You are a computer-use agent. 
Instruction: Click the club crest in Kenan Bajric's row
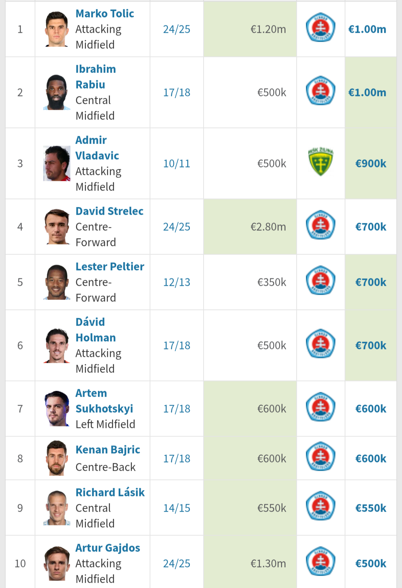click(320, 457)
